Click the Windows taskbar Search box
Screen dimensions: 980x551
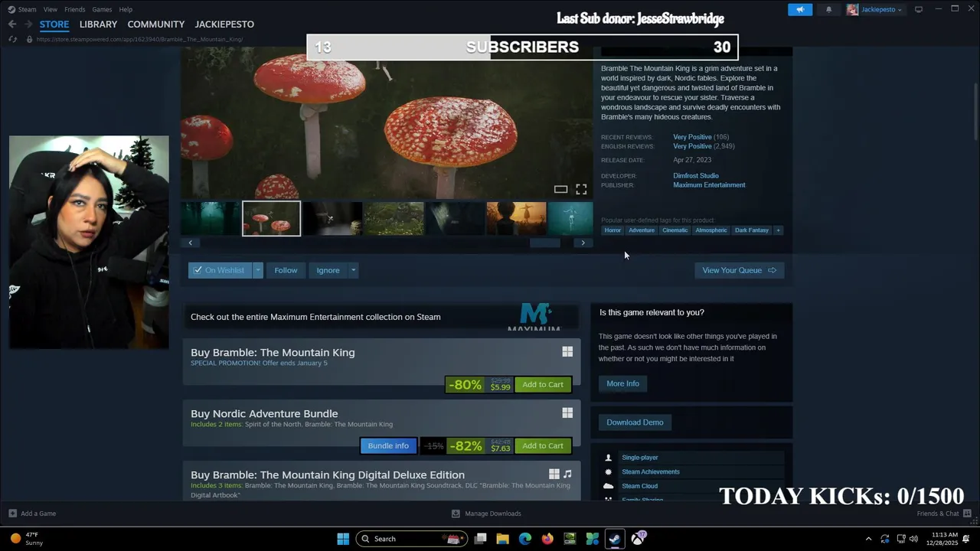coord(411,539)
